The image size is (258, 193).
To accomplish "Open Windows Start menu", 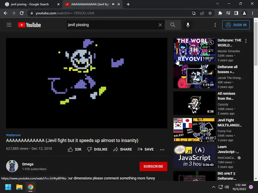I will [8, 187].
